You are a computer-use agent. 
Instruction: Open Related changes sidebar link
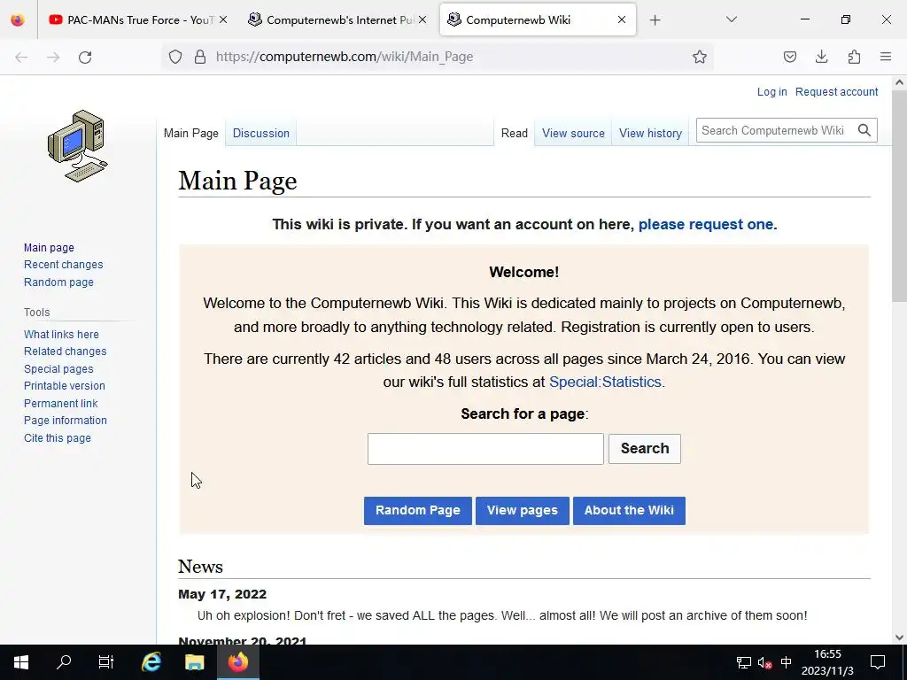(66, 352)
